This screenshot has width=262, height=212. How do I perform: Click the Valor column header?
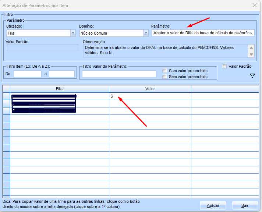pos(150,89)
